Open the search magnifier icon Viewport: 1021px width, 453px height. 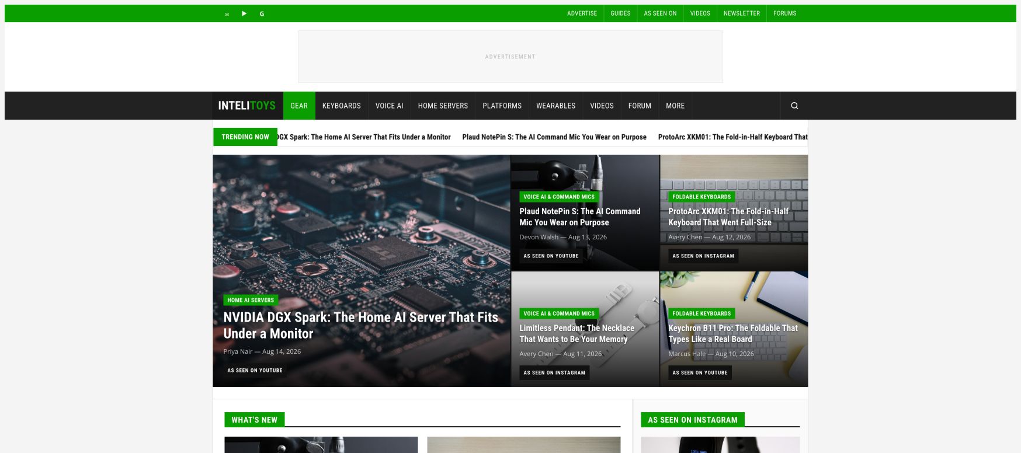[794, 106]
